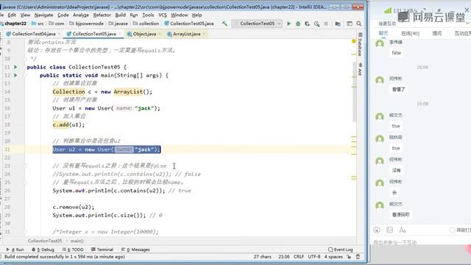The image size is (471, 265).
Task: Open Search Everywhere magnifier icon
Action: (358, 24)
